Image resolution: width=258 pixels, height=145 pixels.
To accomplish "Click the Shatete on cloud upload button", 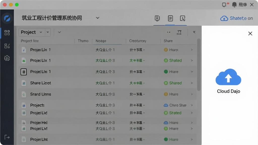I will tap(236, 18).
